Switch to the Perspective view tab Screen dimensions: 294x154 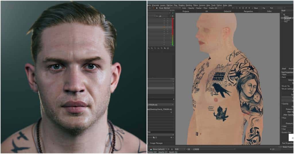point(248,11)
